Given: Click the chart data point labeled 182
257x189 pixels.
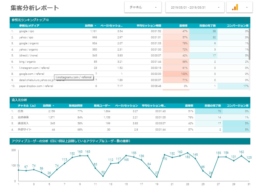Looking at the screenshot, I should 187,153.
